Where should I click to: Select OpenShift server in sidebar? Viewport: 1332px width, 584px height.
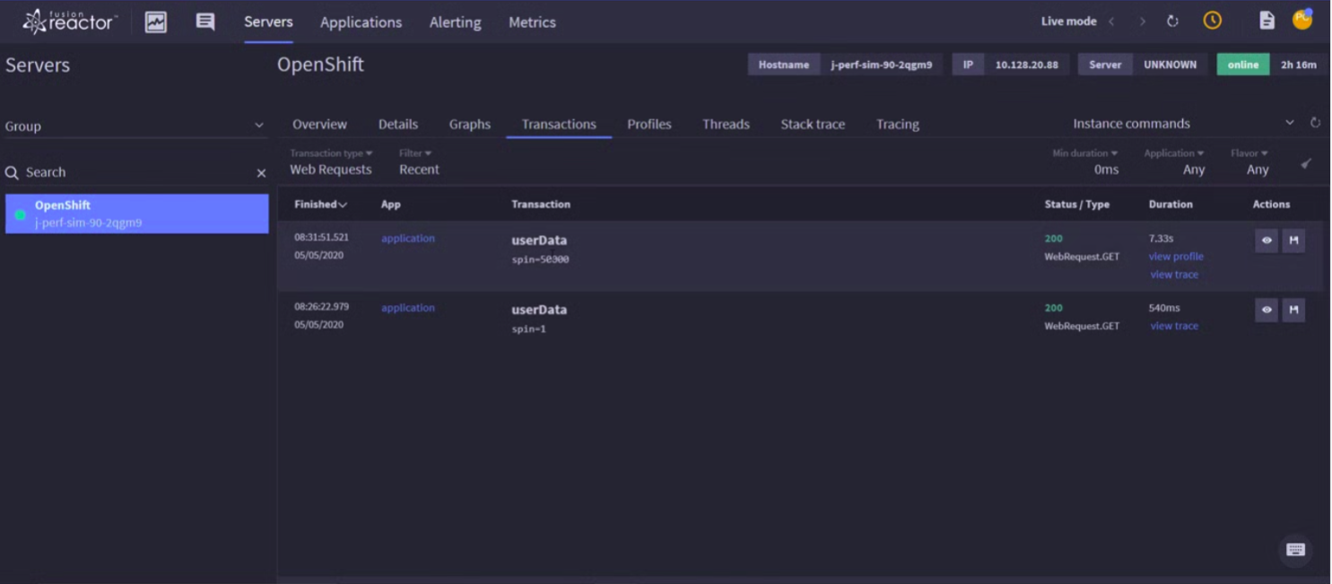point(137,214)
